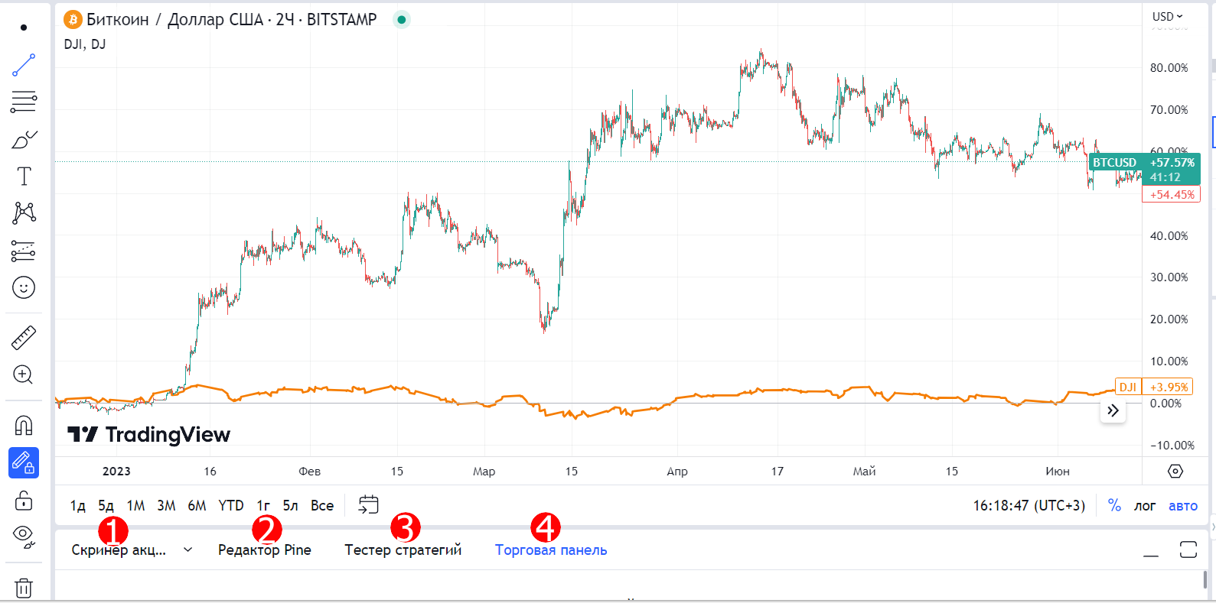Maximize the bottom panel
This screenshot has width=1216, height=603.
(1188, 550)
